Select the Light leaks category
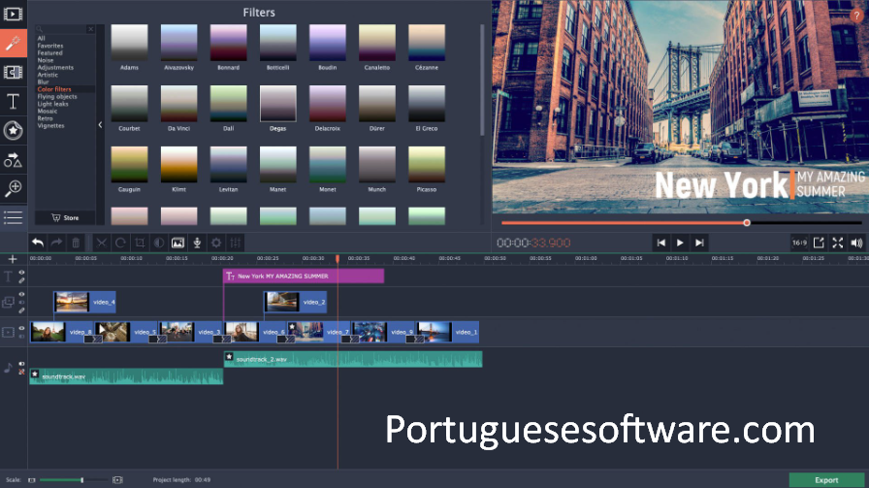The width and height of the screenshot is (869, 488). (52, 104)
